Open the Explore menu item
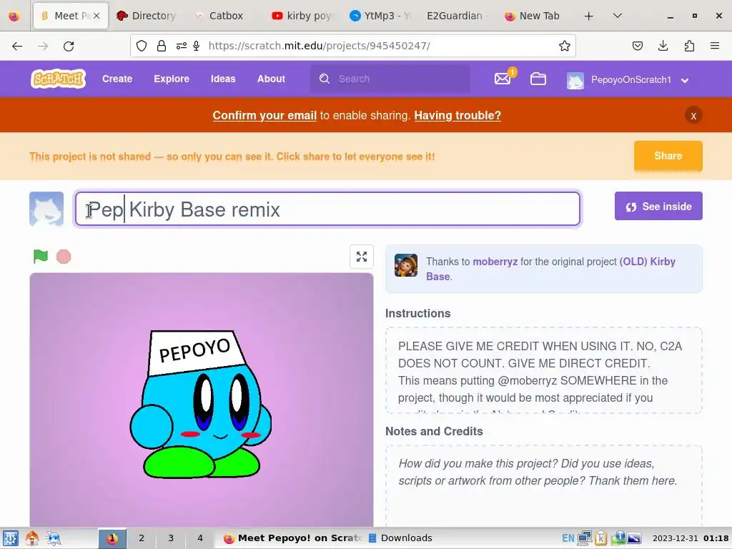Viewport: 732px width, 549px height. point(172,79)
